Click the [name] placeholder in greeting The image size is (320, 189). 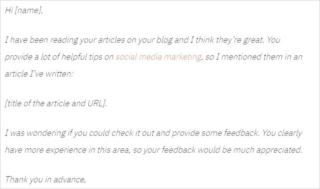click(28, 10)
